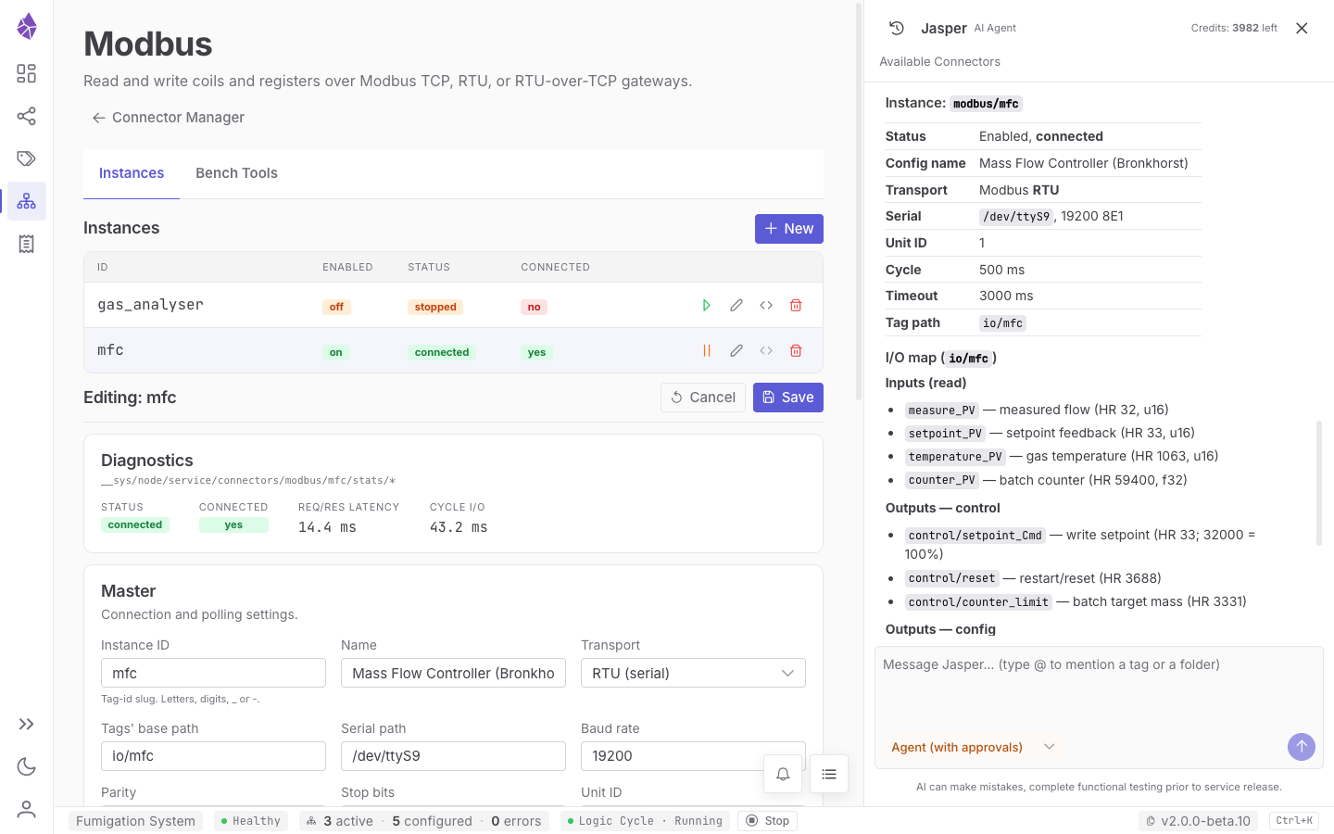Click the counter_PV tag
Screen dimensions: 1334x834
click(942, 480)
